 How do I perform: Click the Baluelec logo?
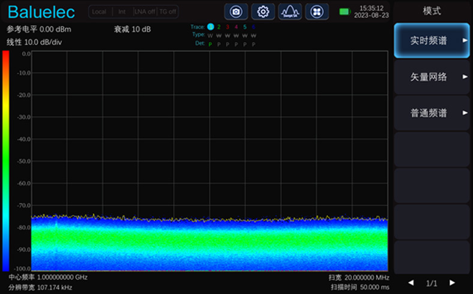point(41,12)
